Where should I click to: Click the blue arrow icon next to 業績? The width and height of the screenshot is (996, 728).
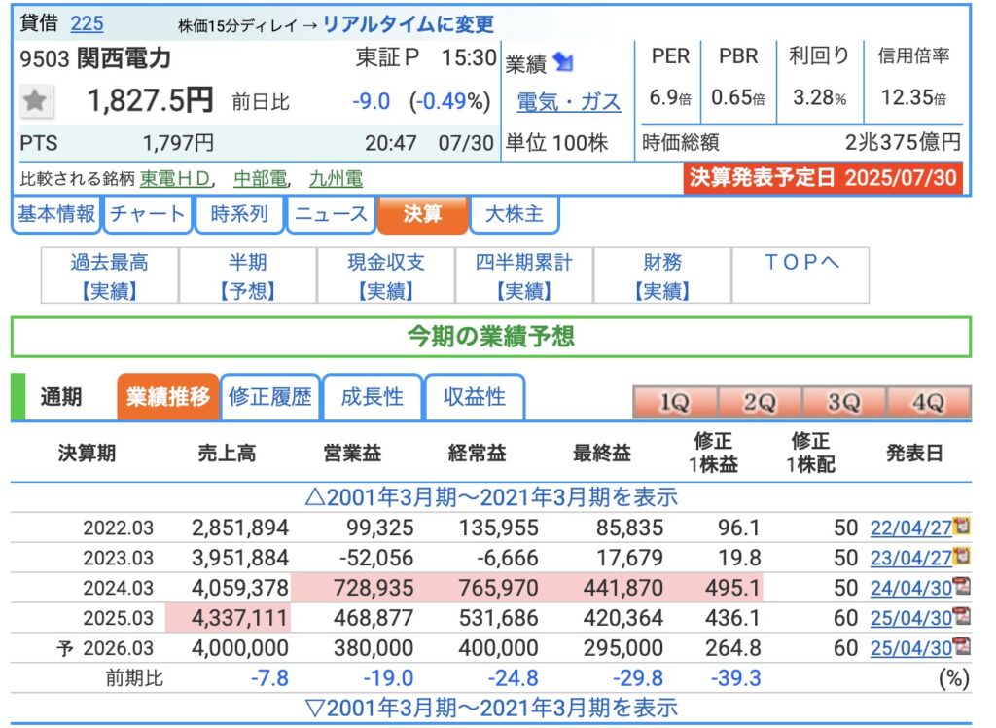[563, 62]
